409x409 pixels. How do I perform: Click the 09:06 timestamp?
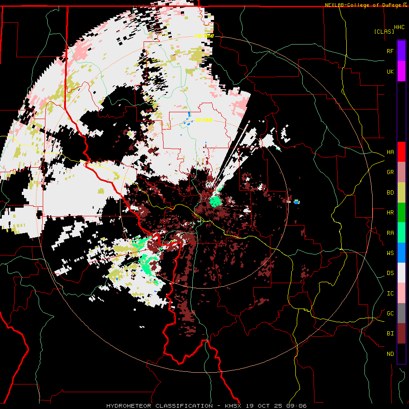click(298, 406)
